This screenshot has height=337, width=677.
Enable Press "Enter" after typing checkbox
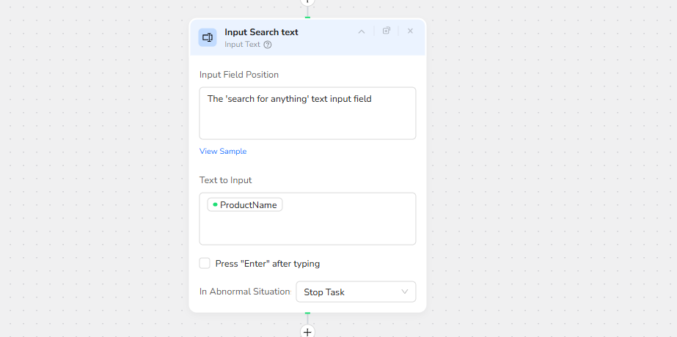(x=205, y=263)
